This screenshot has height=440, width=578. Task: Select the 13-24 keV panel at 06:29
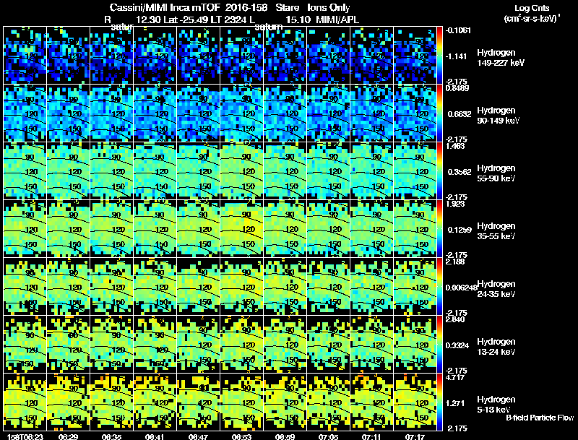click(x=68, y=344)
